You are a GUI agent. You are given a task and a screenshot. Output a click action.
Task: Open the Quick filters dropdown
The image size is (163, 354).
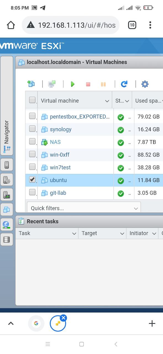pyautogui.click(x=84, y=208)
